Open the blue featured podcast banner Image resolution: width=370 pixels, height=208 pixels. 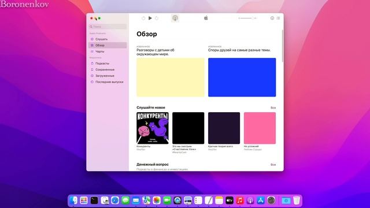[242, 77]
